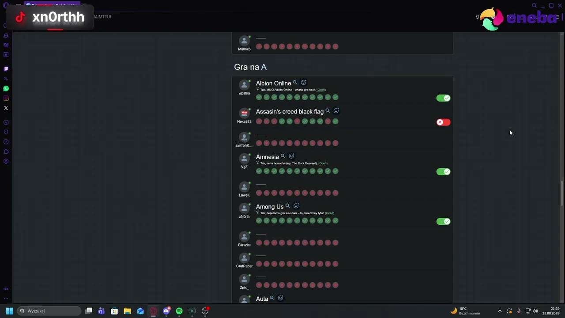Open the Player panel in the sidebar
Viewport: 565px width, 318px height.
pos(6,122)
